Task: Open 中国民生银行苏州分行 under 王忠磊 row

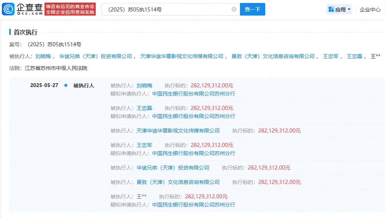Action: (x=194, y=116)
